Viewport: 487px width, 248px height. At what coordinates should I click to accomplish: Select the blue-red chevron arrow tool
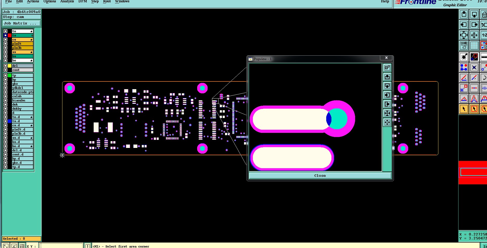tap(474, 99)
